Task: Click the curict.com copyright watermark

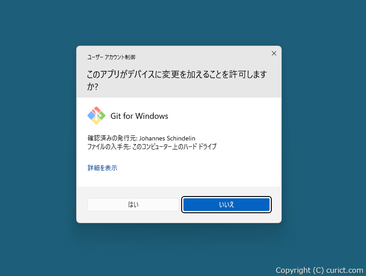Action: pos(319,270)
